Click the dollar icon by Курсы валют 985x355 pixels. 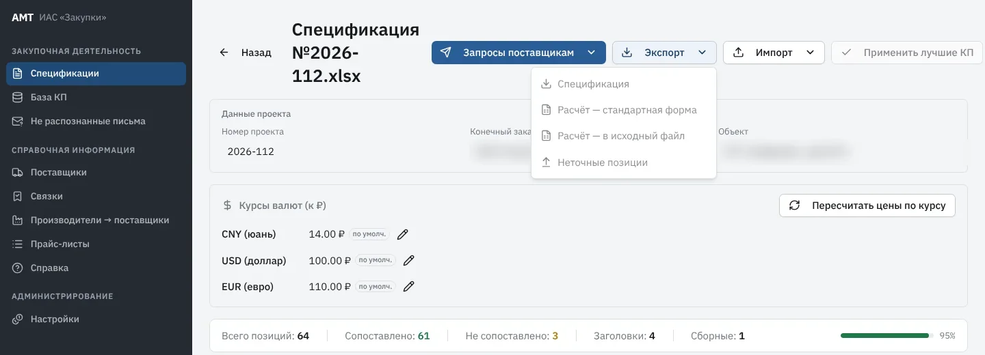click(x=227, y=205)
